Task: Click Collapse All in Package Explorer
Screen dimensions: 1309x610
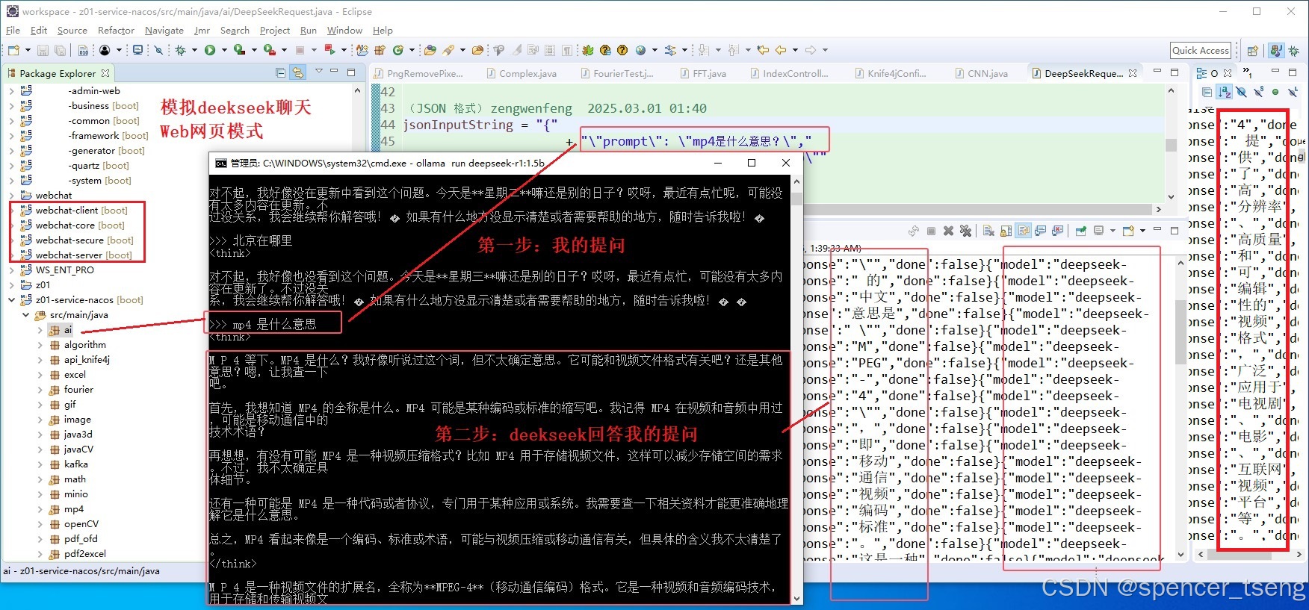Action: (x=280, y=72)
